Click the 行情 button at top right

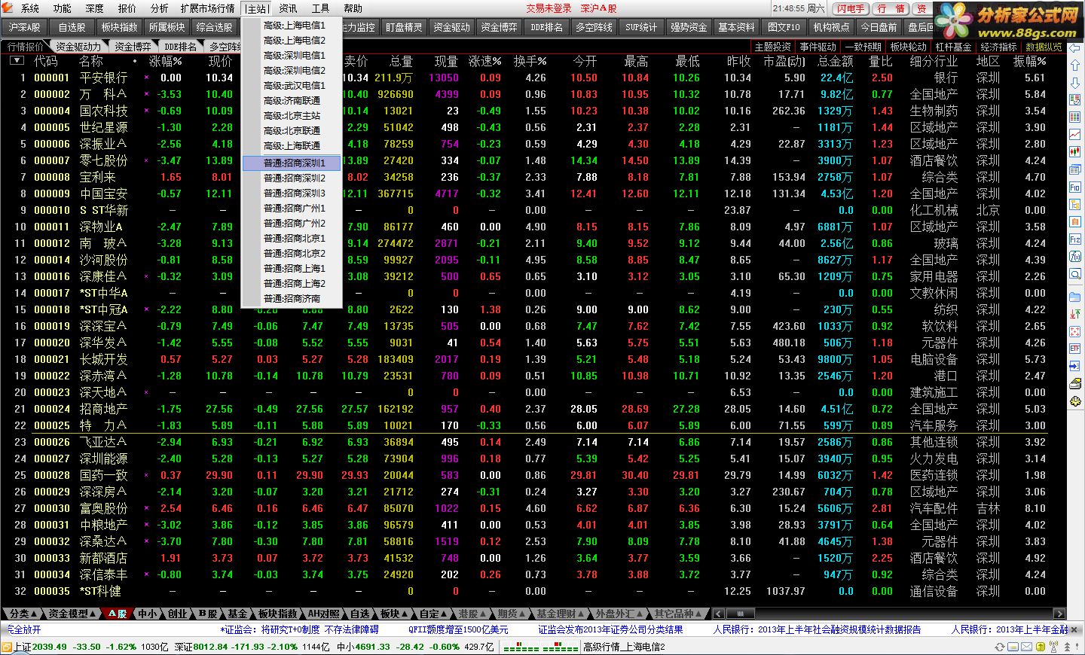pos(891,8)
